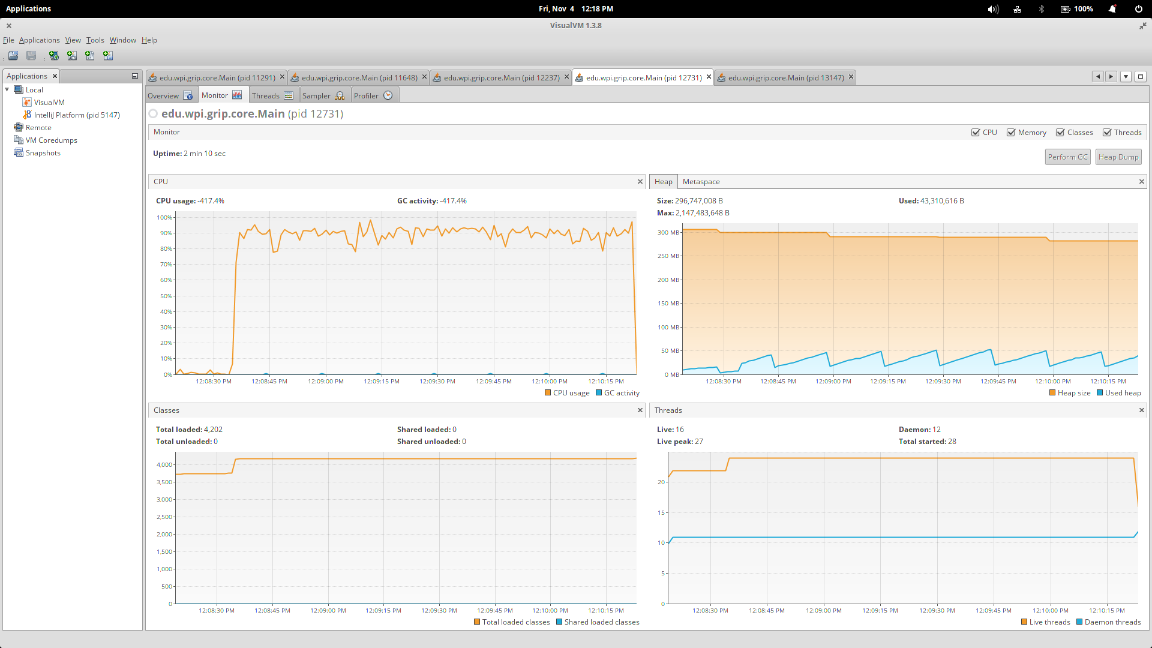
Task: Click the Load Snapshot toolbar icon
Action: (13, 56)
